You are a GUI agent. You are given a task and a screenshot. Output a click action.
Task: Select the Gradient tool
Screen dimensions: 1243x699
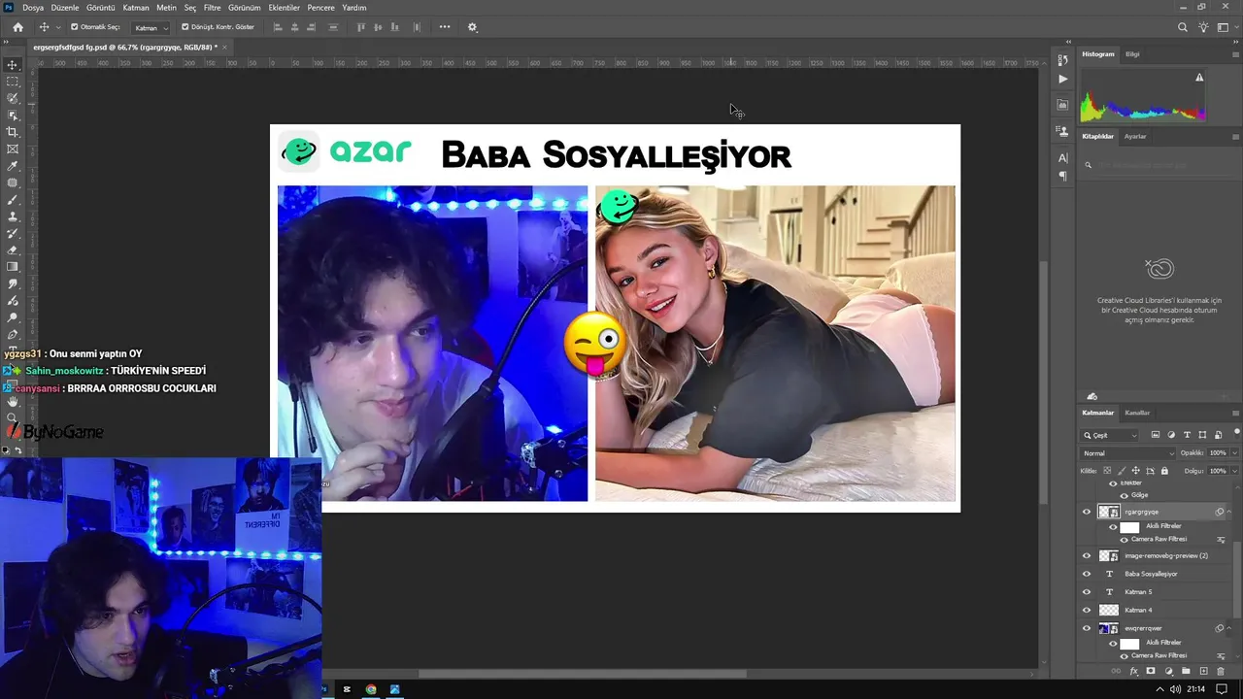click(x=13, y=267)
